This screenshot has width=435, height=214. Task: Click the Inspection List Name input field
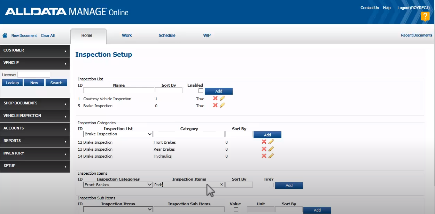click(119, 90)
